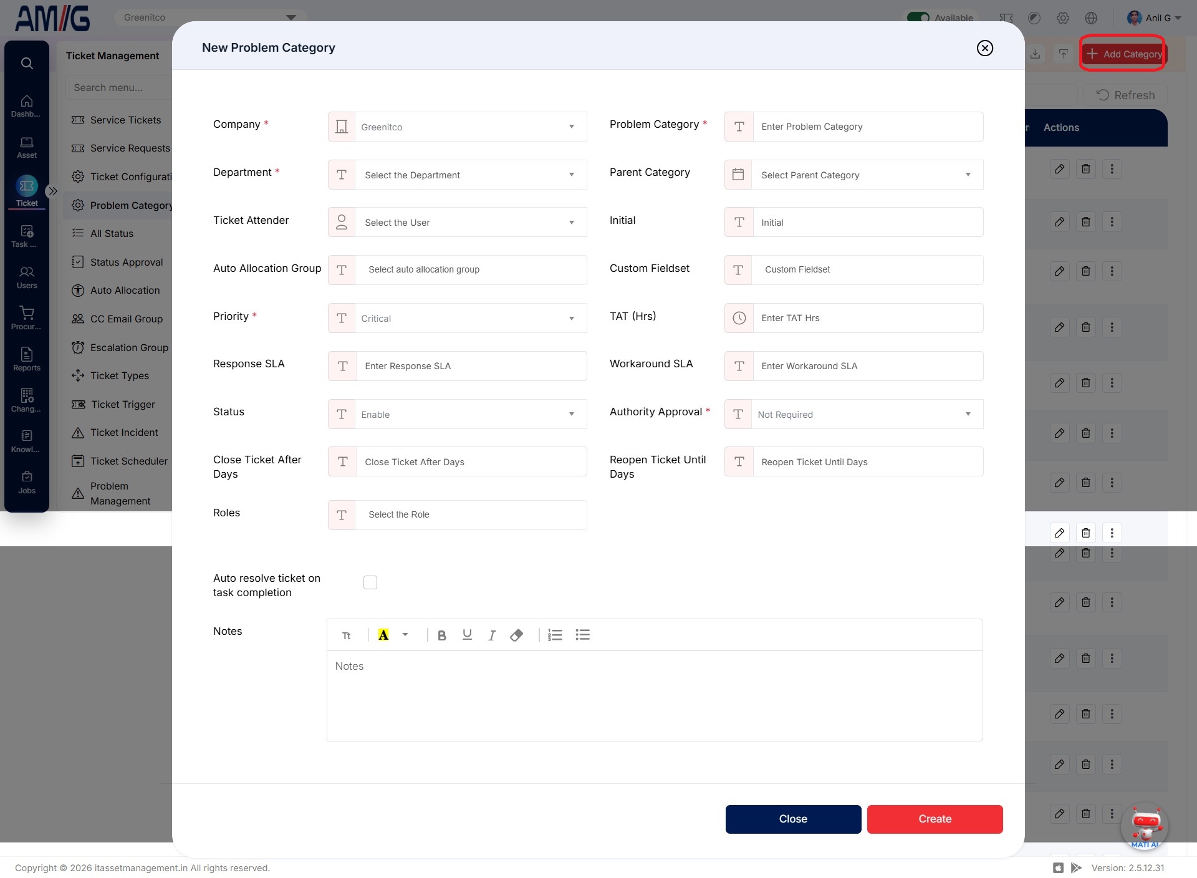This screenshot has width=1197, height=878.
Task: Open the sidebar search icon
Action: 27,63
